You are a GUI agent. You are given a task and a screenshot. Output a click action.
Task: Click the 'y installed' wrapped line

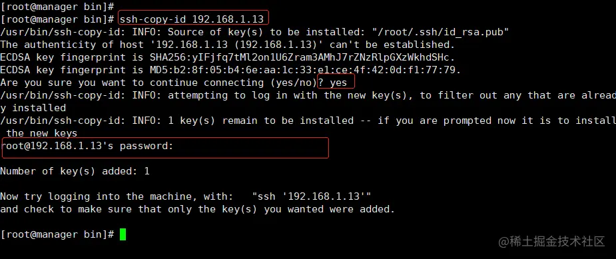33,108
